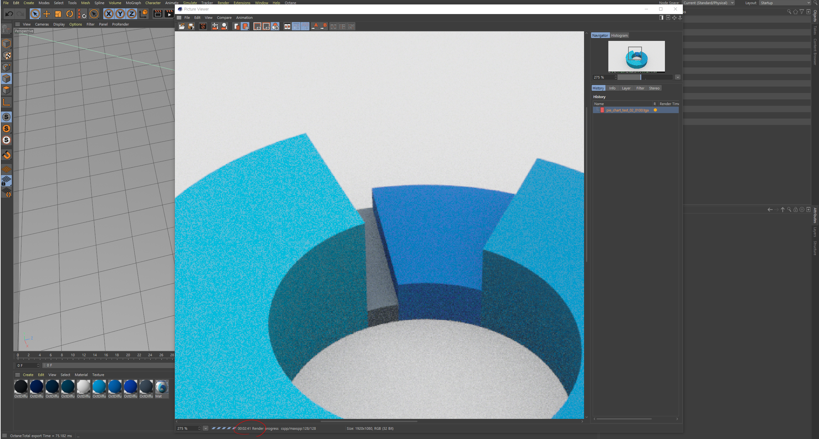
Task: Switch to the Layer tab
Action: 626,88
